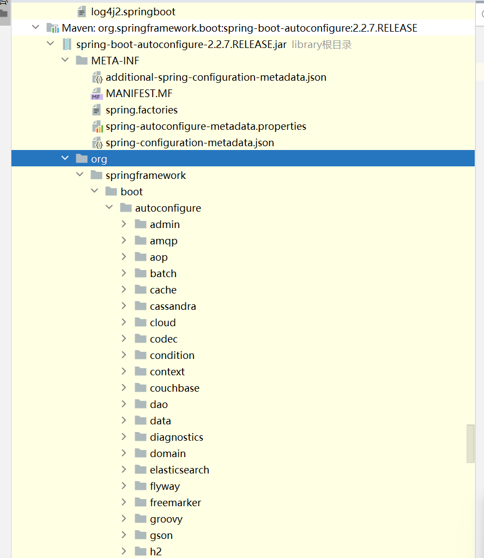Viewport: 484px width, 558px height.
Task: Collapse the autoconfigure package
Action: click(x=110, y=207)
